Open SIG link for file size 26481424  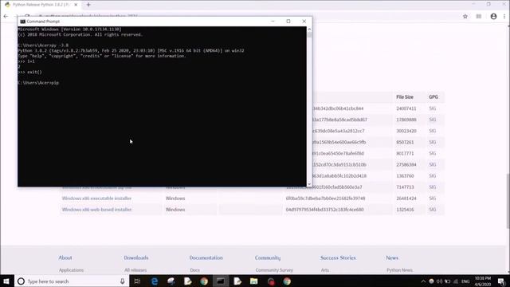pos(432,199)
